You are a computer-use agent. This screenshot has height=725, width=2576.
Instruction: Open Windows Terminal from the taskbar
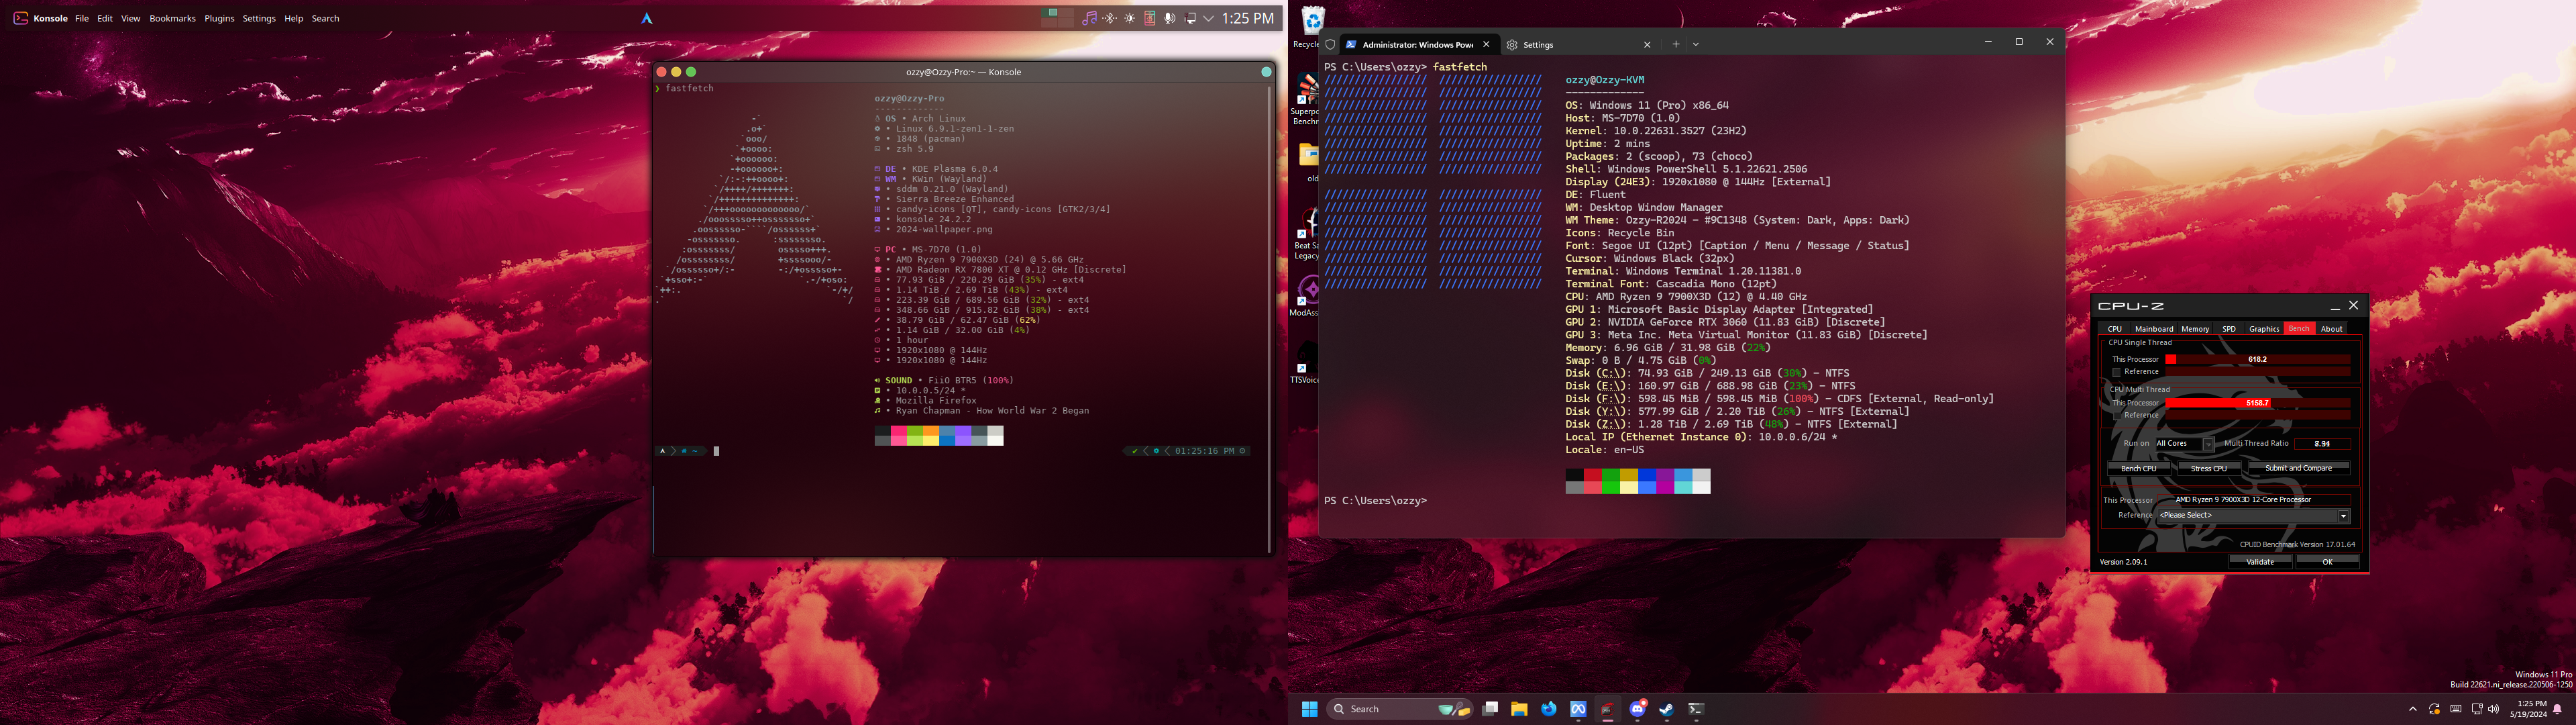1696,709
